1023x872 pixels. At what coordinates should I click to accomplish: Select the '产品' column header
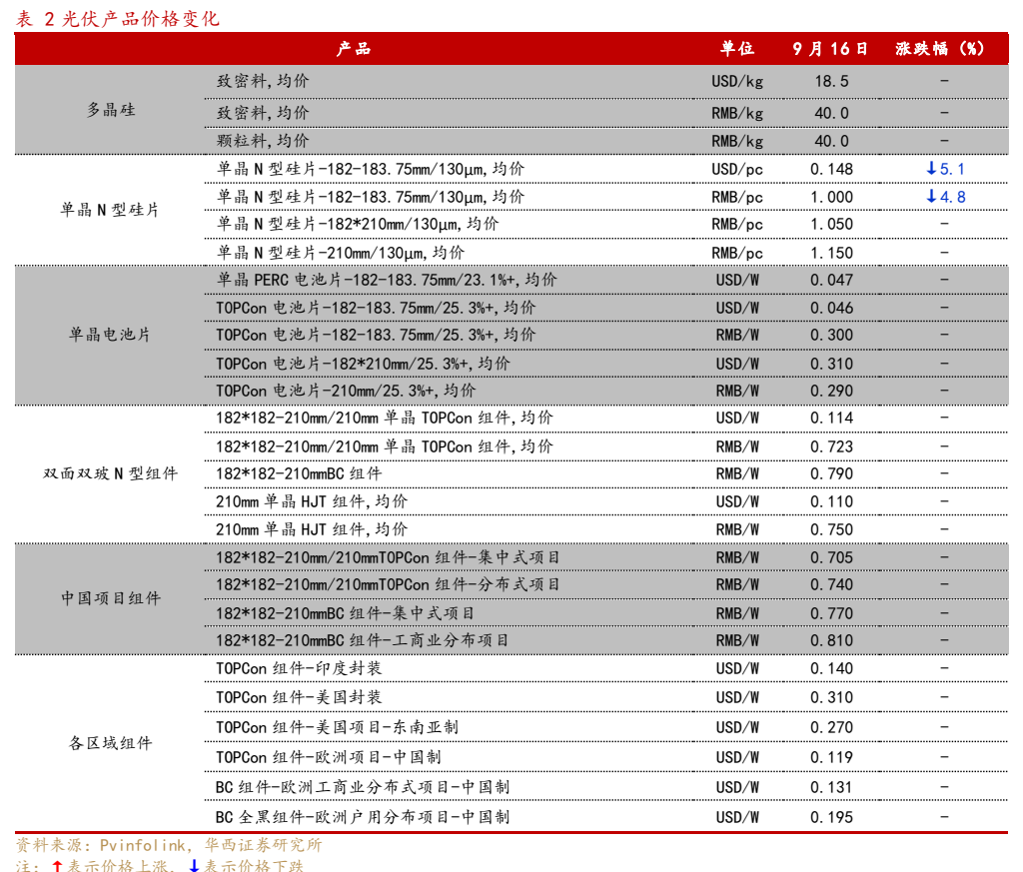[353, 48]
